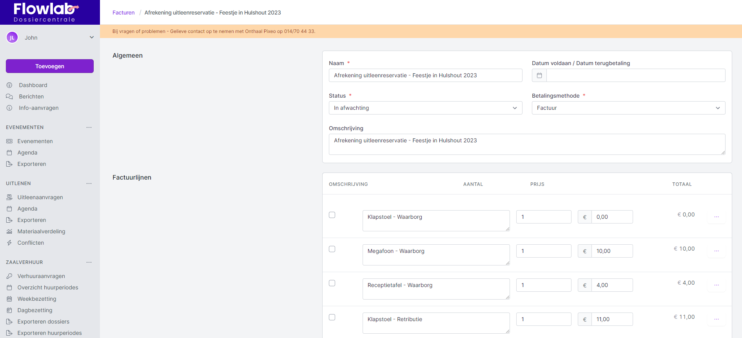Follow the Facturen breadcrumb link
This screenshot has width=742, height=338.
coord(123,13)
